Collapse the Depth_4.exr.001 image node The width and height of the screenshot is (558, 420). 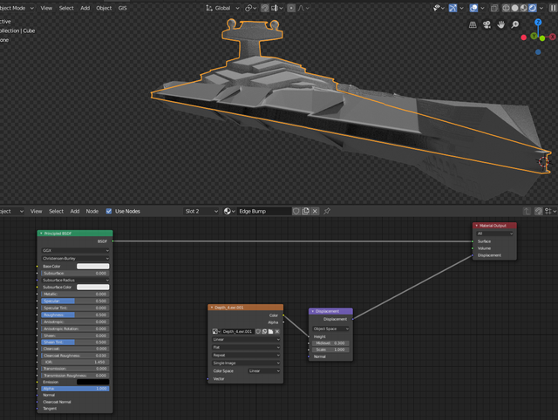[212, 308]
